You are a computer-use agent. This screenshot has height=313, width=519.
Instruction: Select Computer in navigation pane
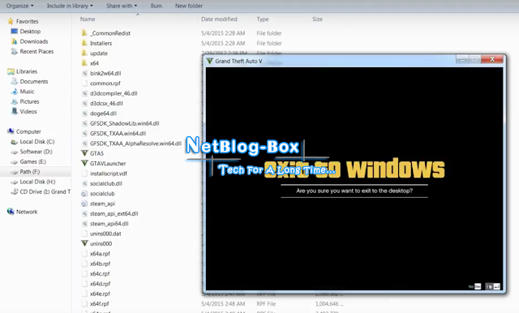[x=28, y=131]
